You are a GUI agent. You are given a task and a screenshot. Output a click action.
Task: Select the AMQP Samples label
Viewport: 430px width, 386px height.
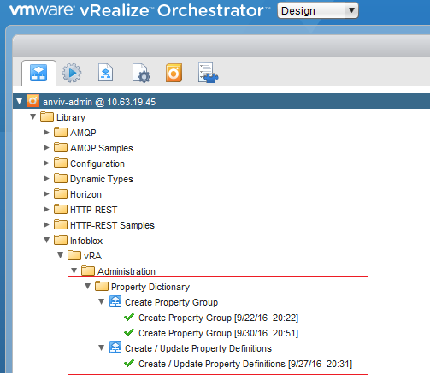(x=102, y=148)
